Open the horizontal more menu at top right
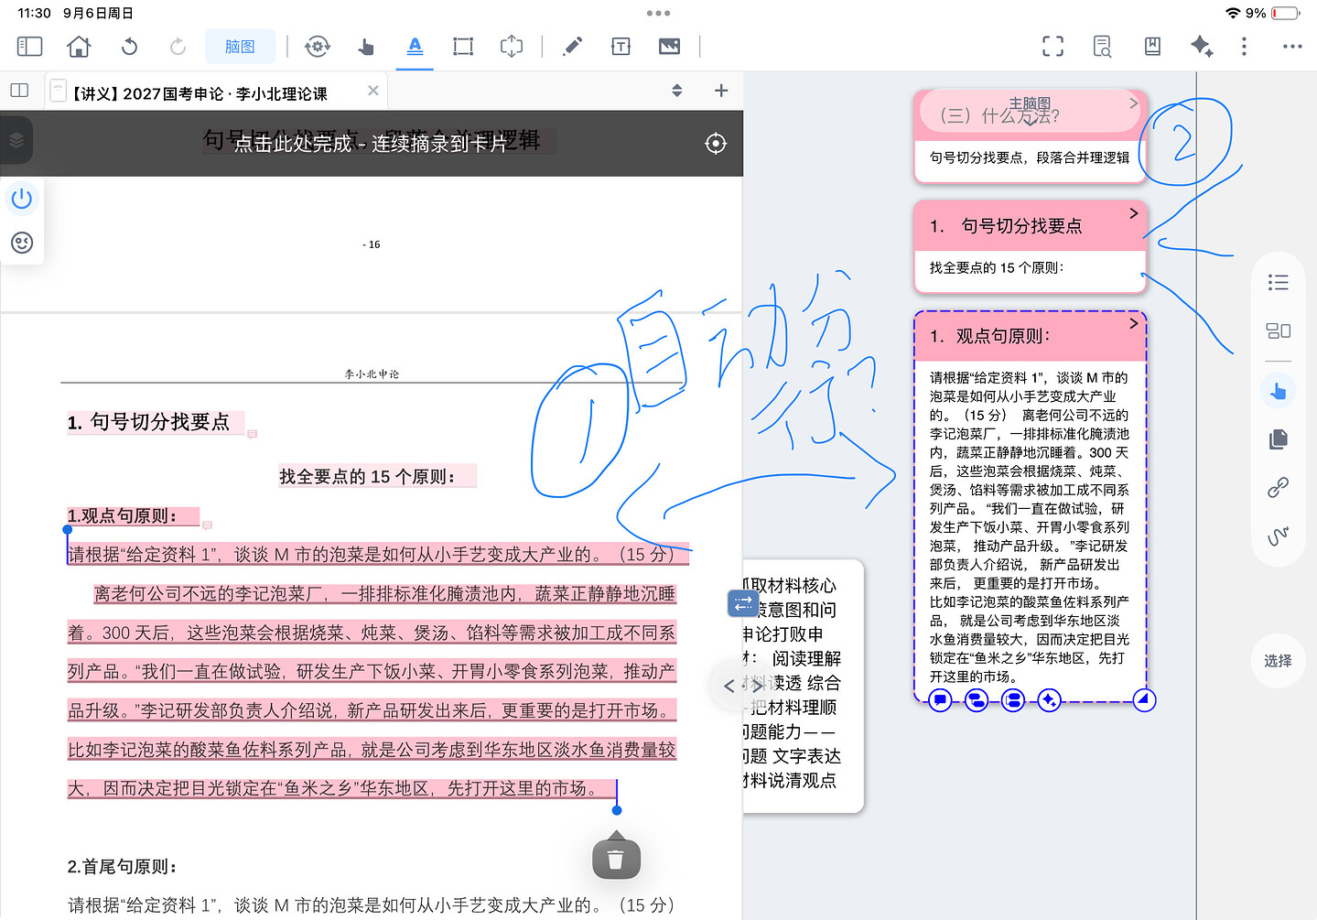The image size is (1317, 920). (x=1292, y=46)
